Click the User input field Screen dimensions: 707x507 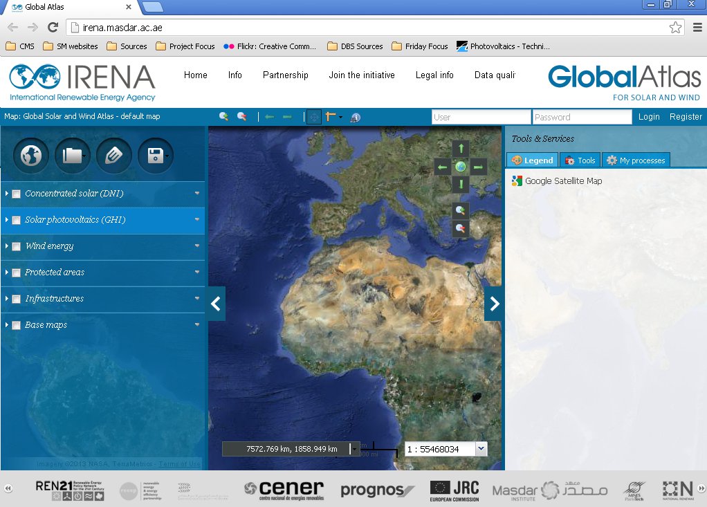click(x=481, y=117)
